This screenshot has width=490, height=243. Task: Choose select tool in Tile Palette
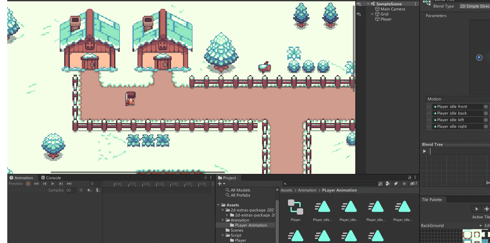click(x=477, y=209)
